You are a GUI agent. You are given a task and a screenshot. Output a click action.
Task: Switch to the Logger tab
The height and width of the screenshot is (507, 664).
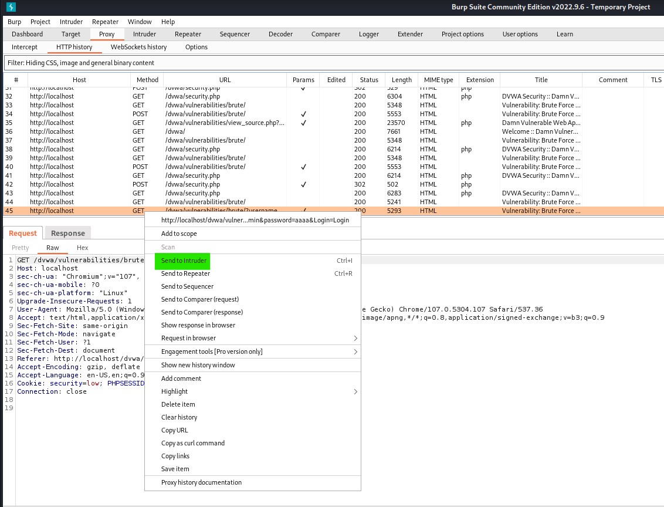click(x=369, y=34)
